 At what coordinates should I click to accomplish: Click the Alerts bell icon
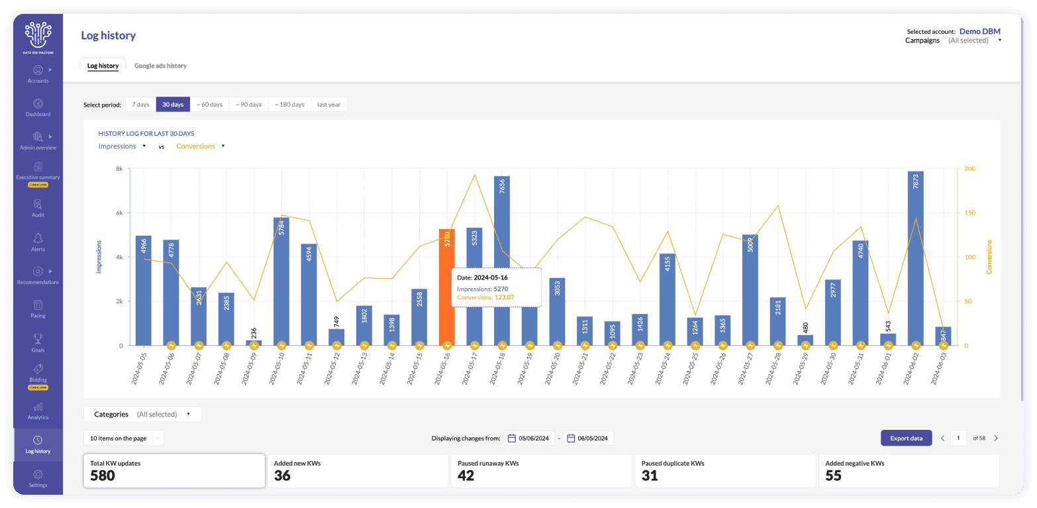coord(38,238)
